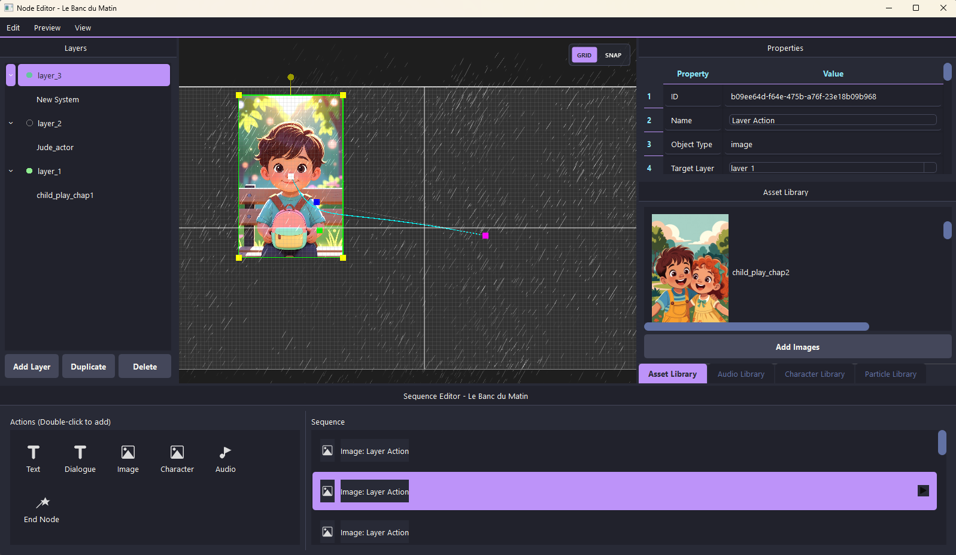Click the Asset Library horizontal scrollbar

(757, 327)
